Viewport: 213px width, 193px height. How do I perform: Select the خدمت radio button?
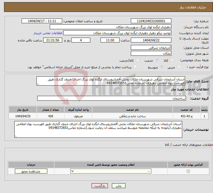click(x=157, y=60)
